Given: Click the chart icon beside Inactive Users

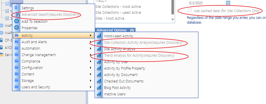Looking at the screenshot, I should click(x=99, y=94).
